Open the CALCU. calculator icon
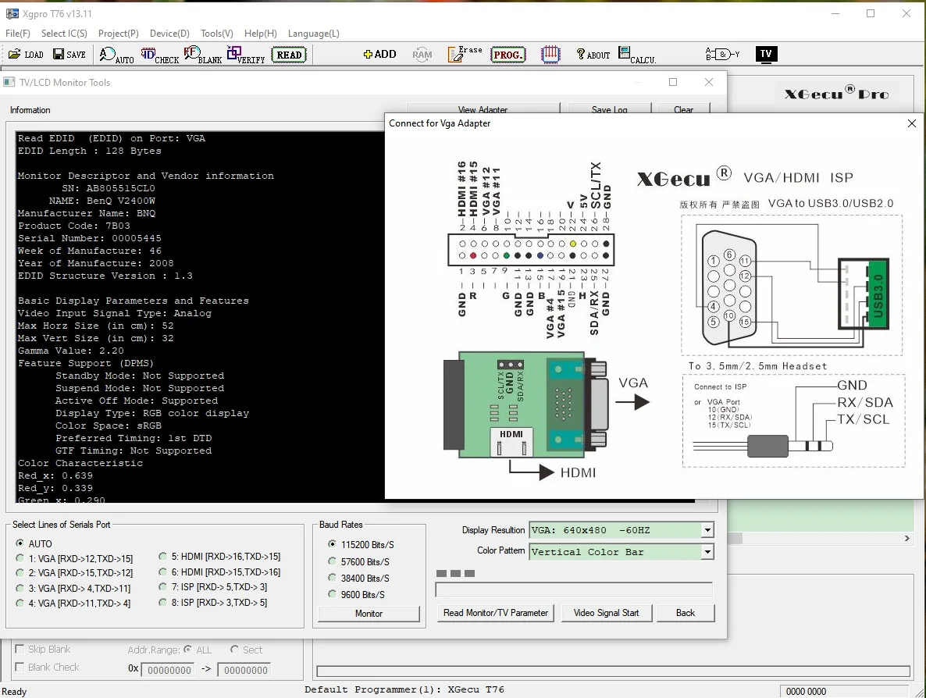 coord(636,55)
